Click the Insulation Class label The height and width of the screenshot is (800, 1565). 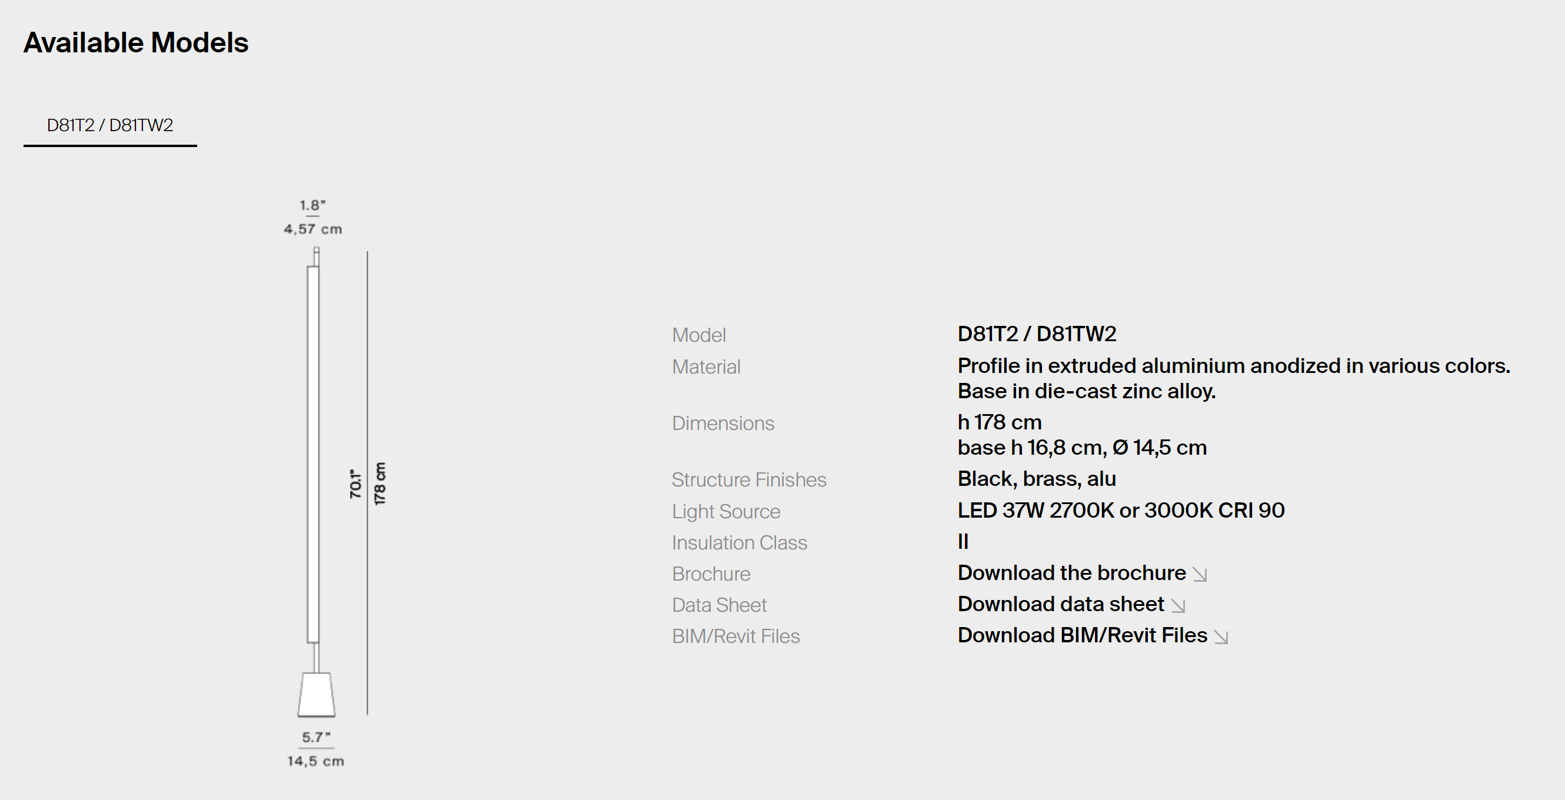pyautogui.click(x=739, y=542)
